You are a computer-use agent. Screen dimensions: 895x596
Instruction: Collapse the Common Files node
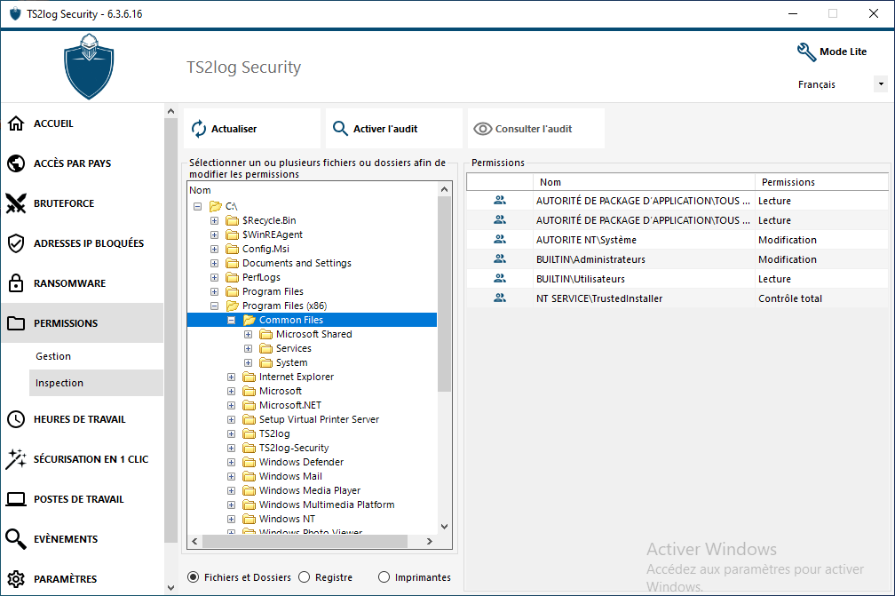(231, 321)
